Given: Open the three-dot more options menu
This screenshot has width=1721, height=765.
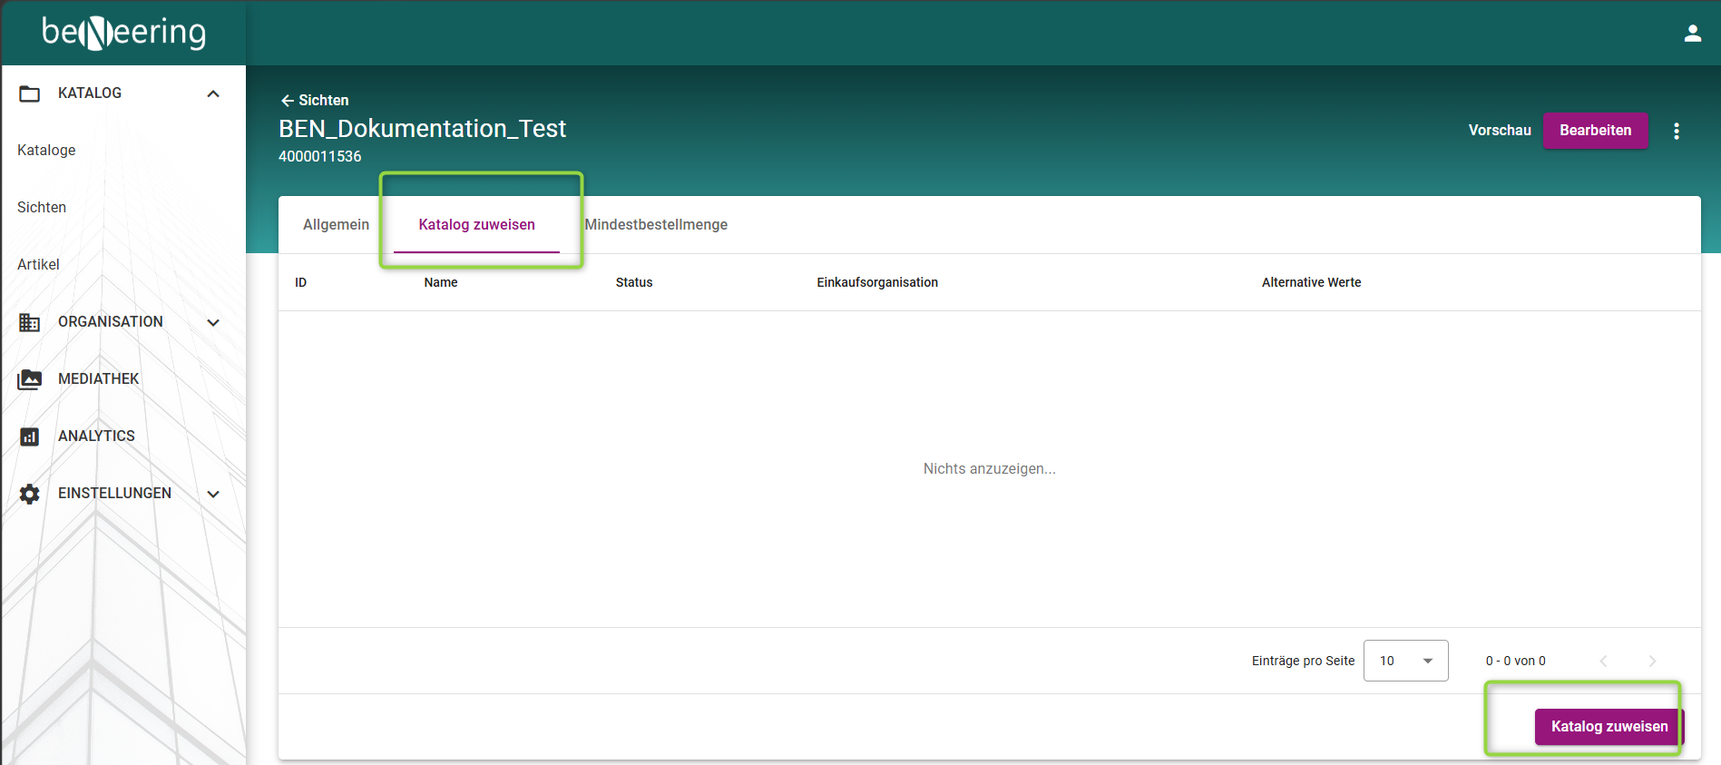Looking at the screenshot, I should (1676, 131).
